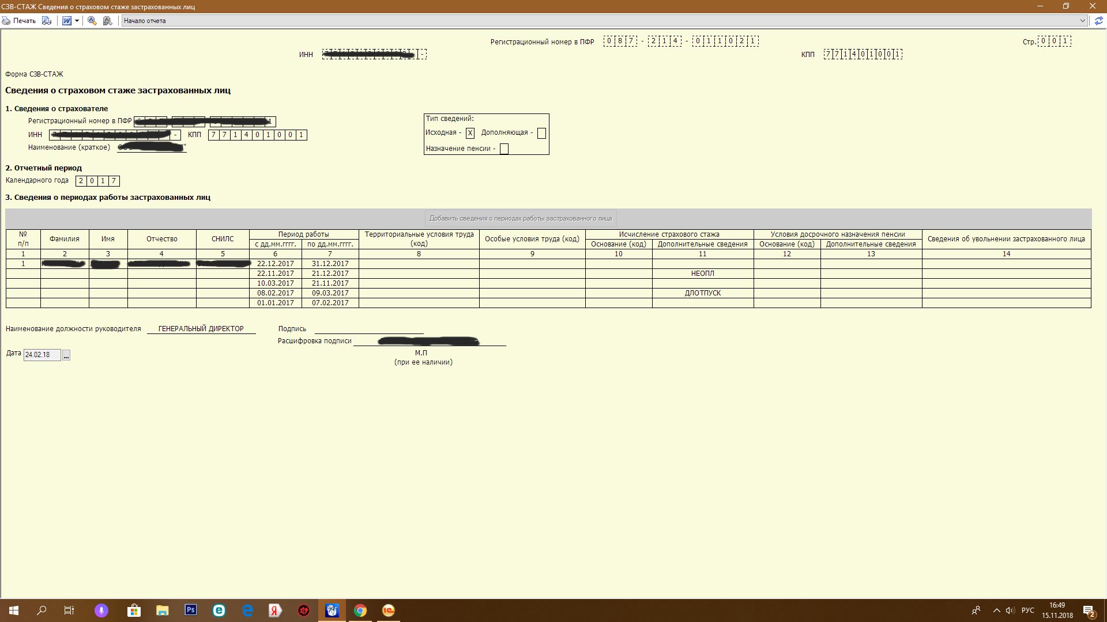Open date picker button next to Дата
The height and width of the screenshot is (622, 1107).
click(x=66, y=355)
